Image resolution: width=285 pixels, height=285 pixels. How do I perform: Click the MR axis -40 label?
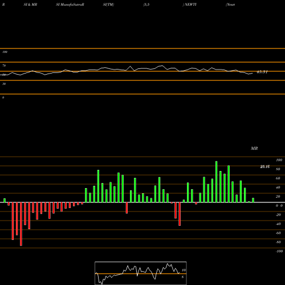pyautogui.click(x=278, y=224)
